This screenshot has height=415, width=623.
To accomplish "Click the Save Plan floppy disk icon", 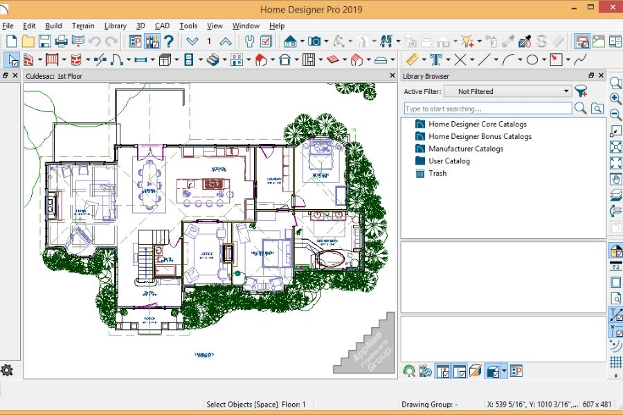I will (44, 41).
